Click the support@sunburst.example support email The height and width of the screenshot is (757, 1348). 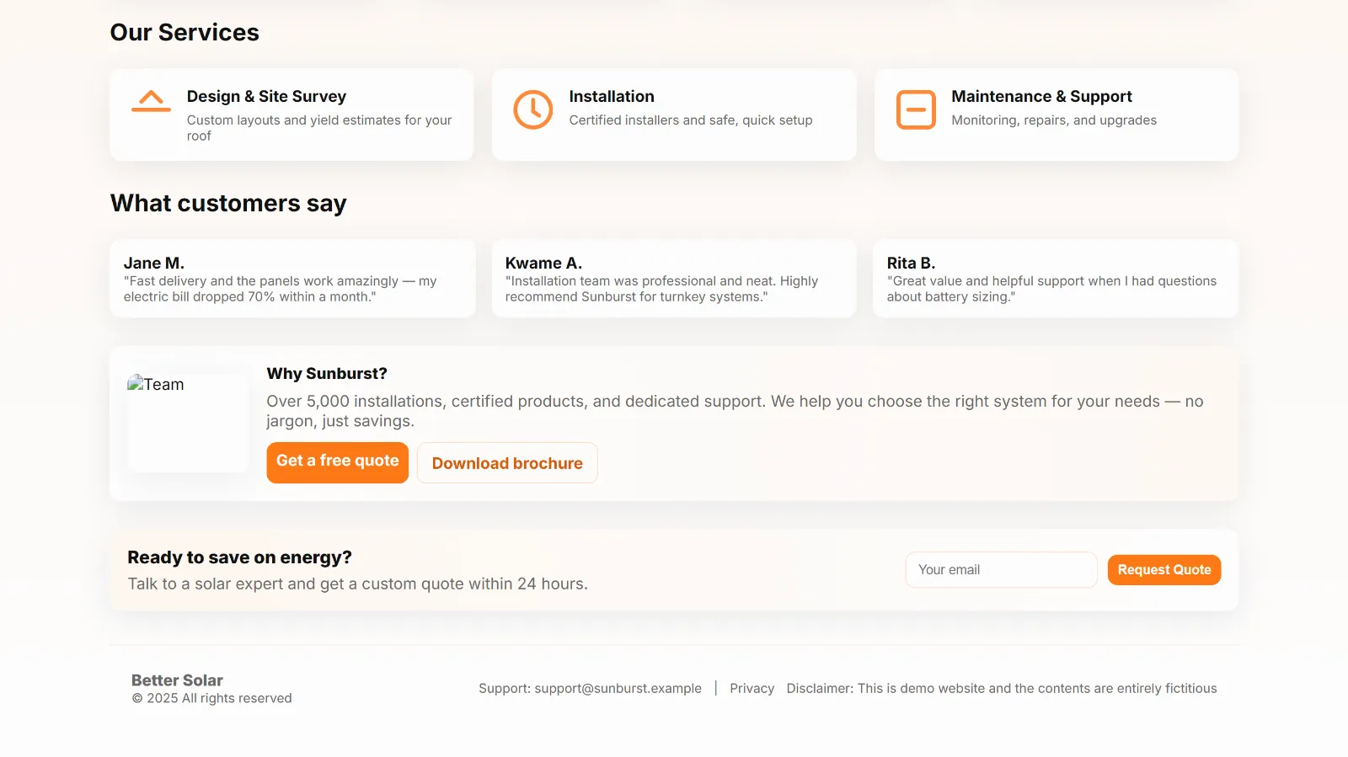(618, 688)
